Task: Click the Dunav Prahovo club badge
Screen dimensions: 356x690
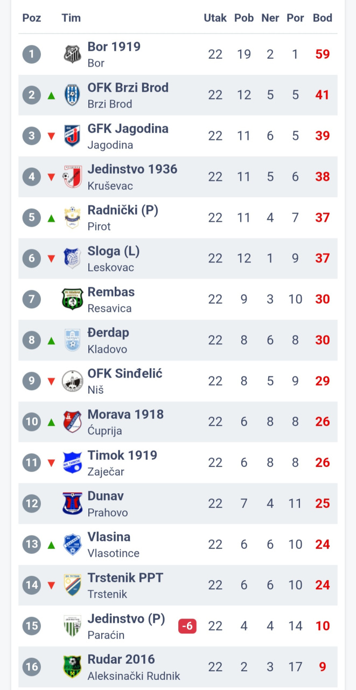Action: [x=72, y=503]
